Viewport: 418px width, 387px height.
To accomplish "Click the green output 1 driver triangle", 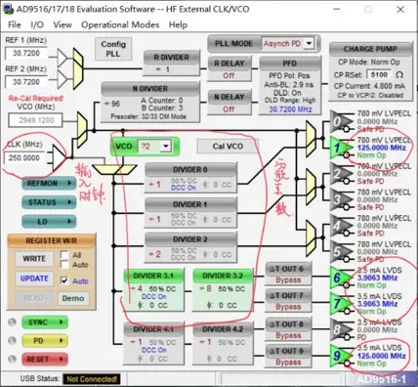I will (x=340, y=148).
